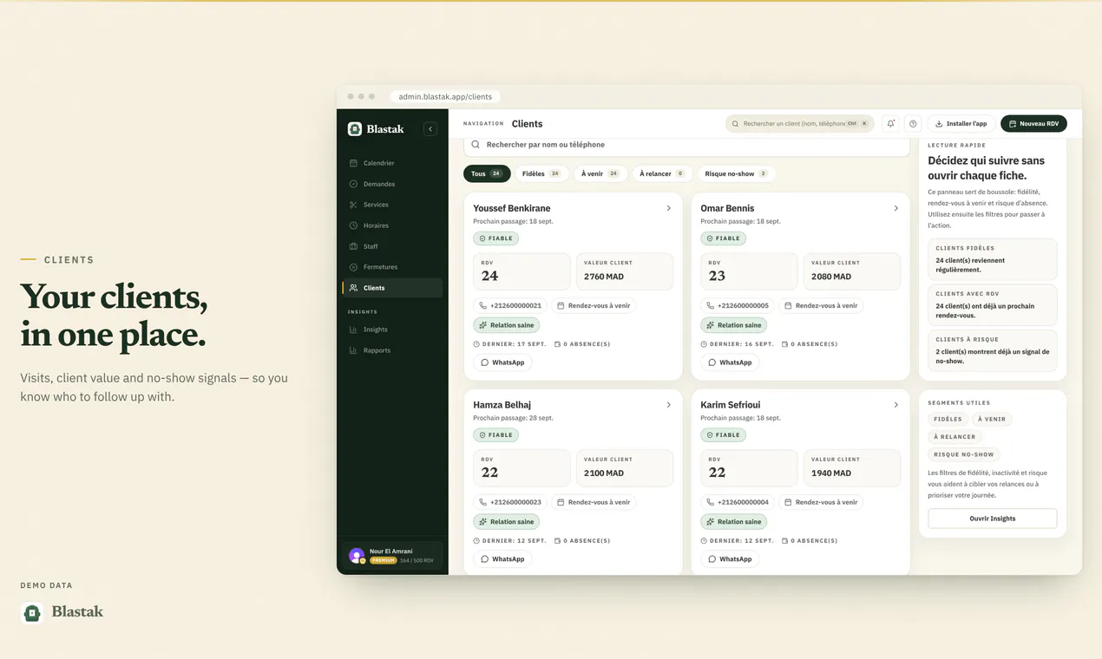
Task: Call +212600000021 phone chip
Action: [x=510, y=305]
